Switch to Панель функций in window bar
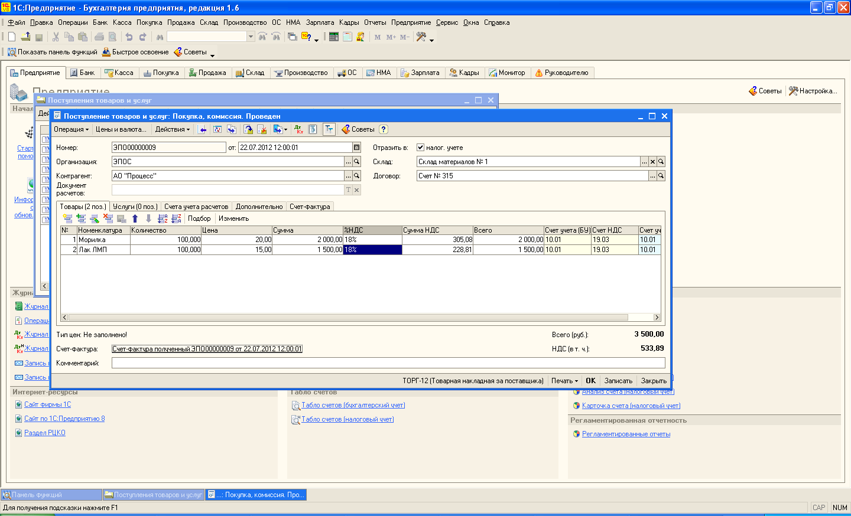This screenshot has width=851, height=516. (51, 495)
